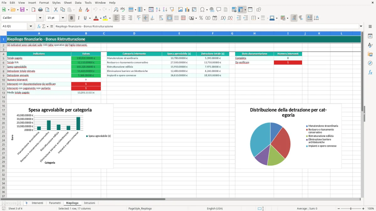The width and height of the screenshot is (376, 211).
Task: Switch to the Parametri sheet tab
Action: (x=55, y=203)
